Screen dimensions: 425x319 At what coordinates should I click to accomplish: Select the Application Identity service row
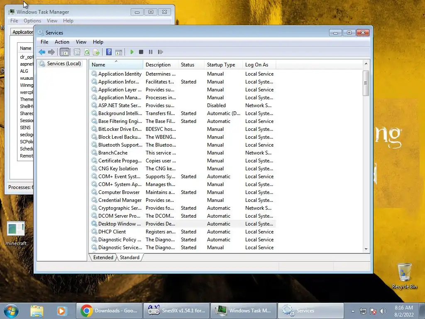click(183, 74)
